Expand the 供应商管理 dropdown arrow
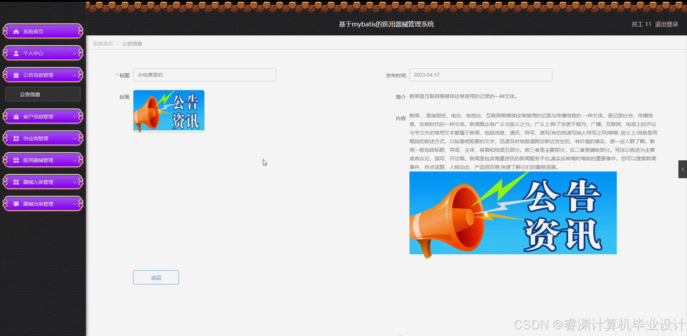 click(x=74, y=138)
